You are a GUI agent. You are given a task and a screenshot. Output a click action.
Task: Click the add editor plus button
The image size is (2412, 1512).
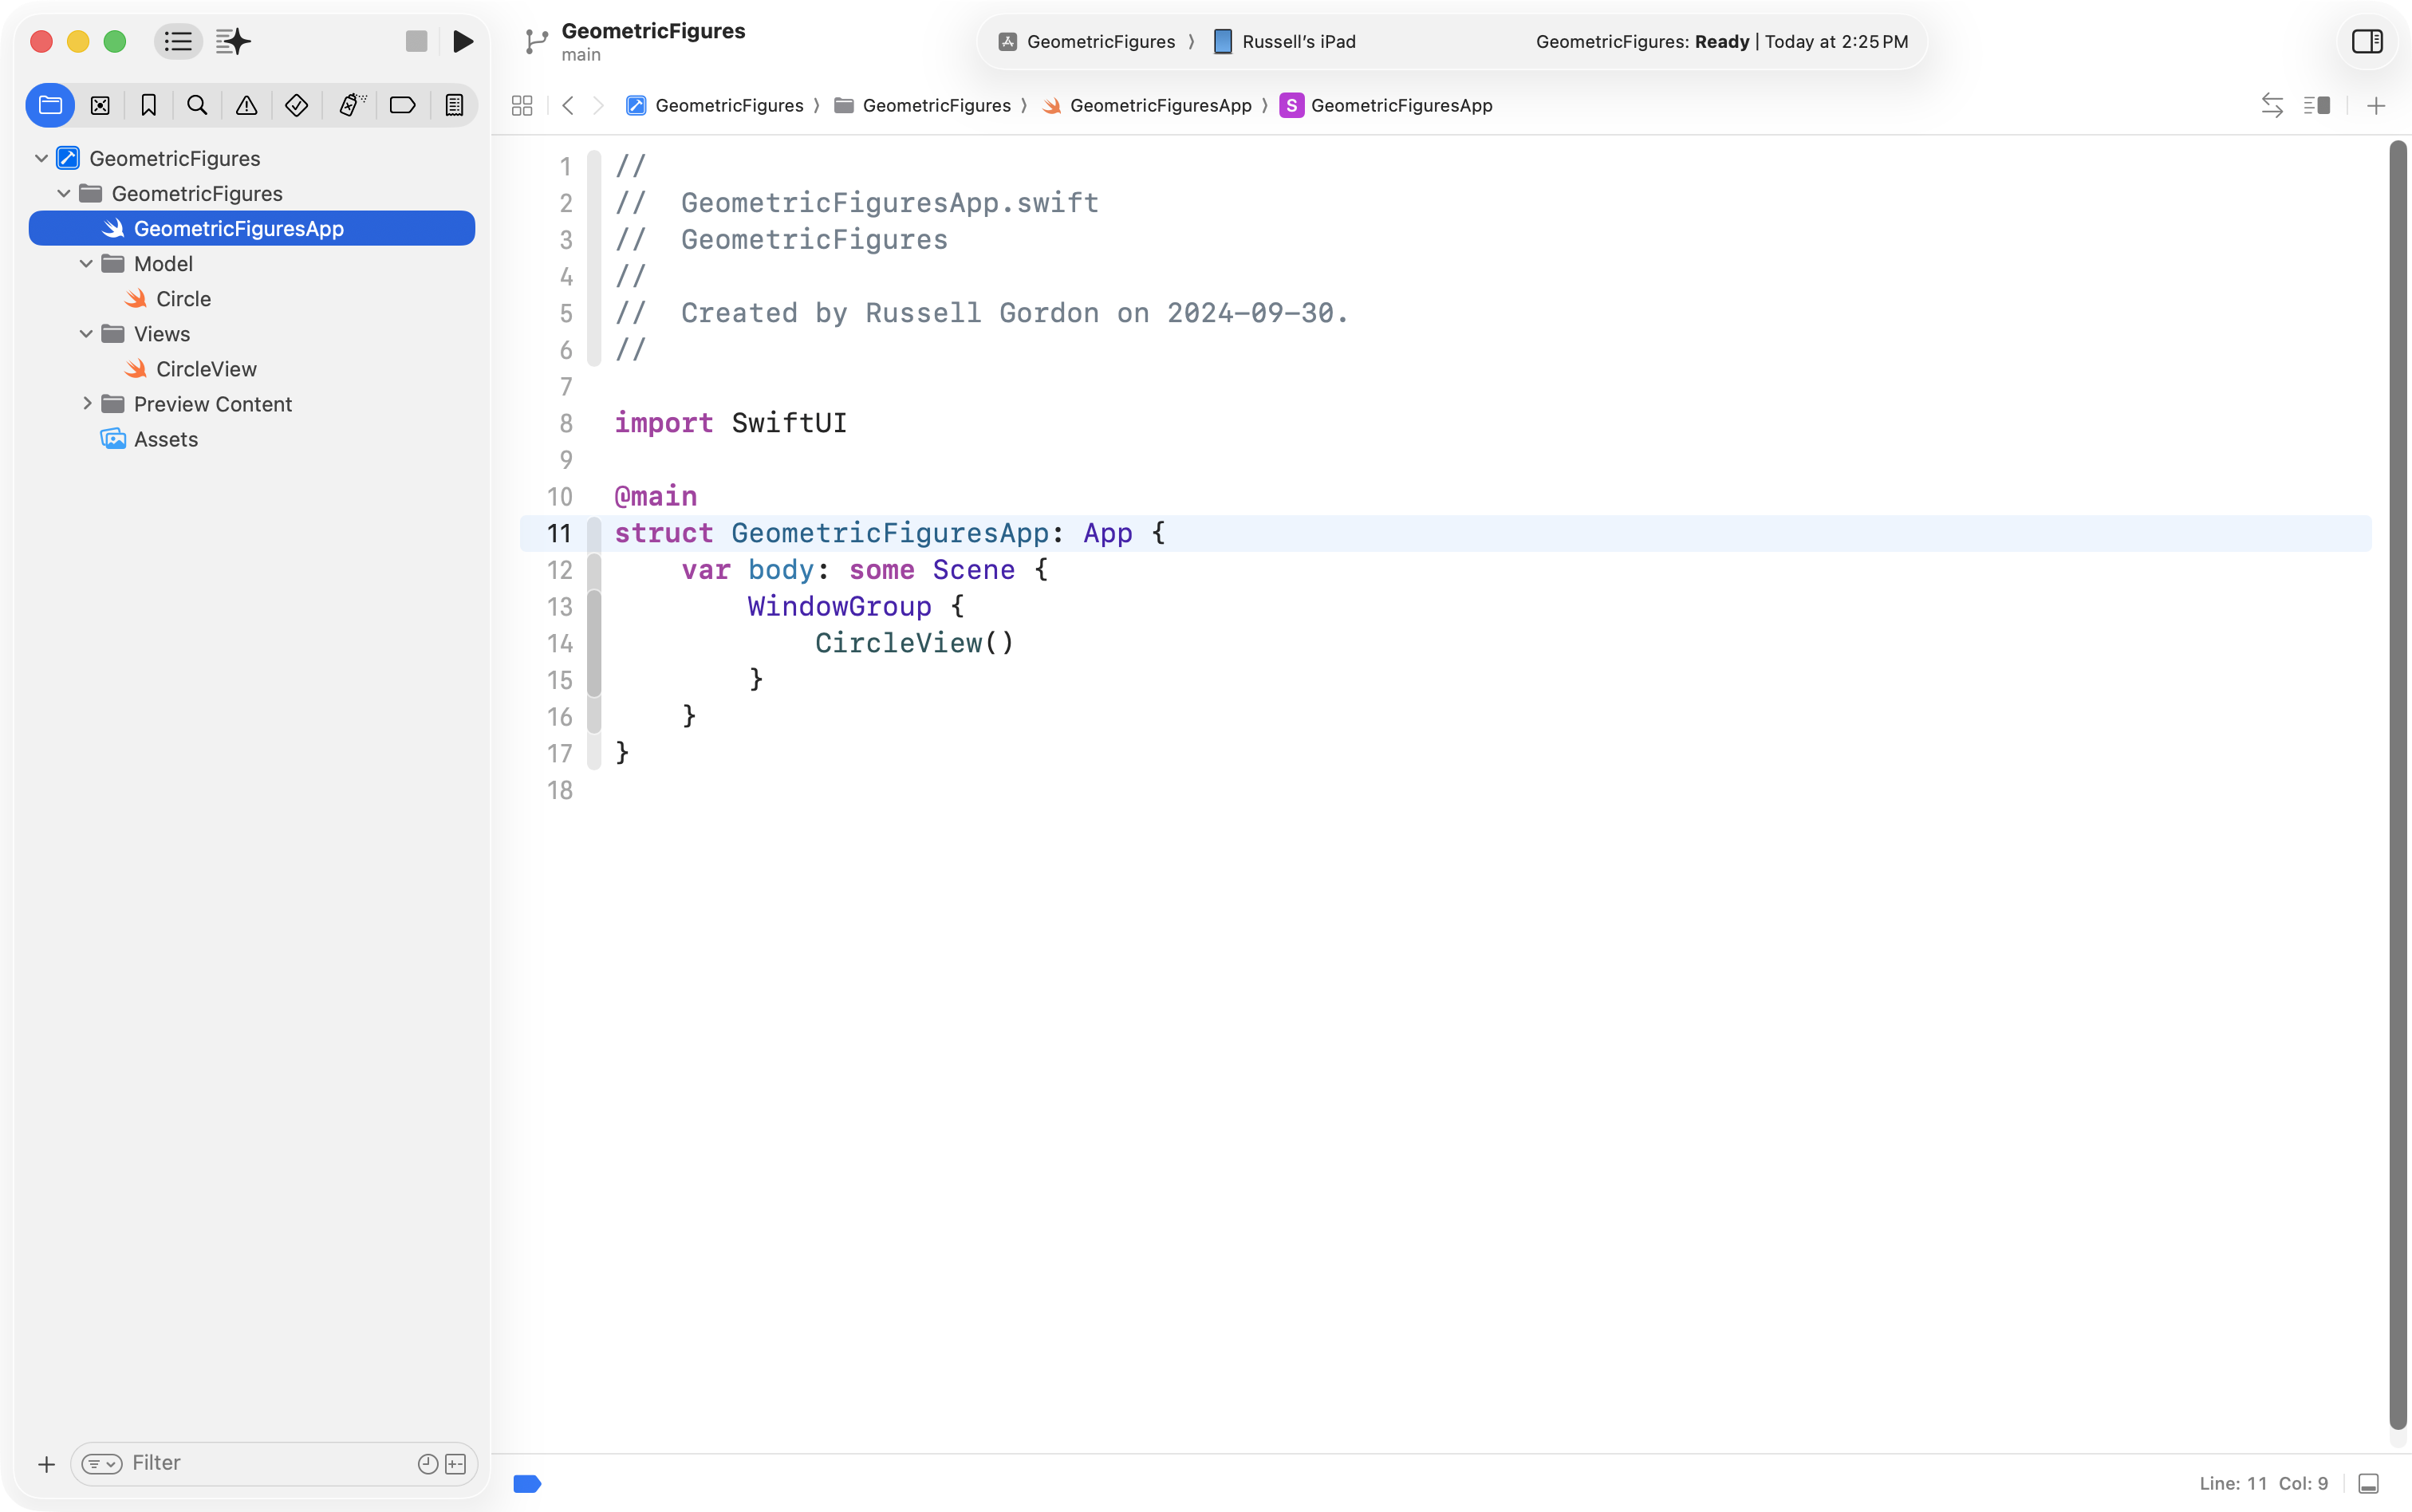2376,105
